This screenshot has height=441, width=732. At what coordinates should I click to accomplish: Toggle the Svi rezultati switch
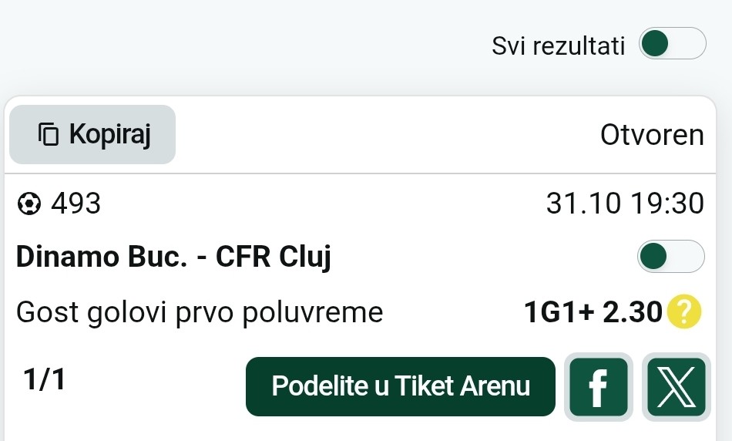click(x=672, y=44)
